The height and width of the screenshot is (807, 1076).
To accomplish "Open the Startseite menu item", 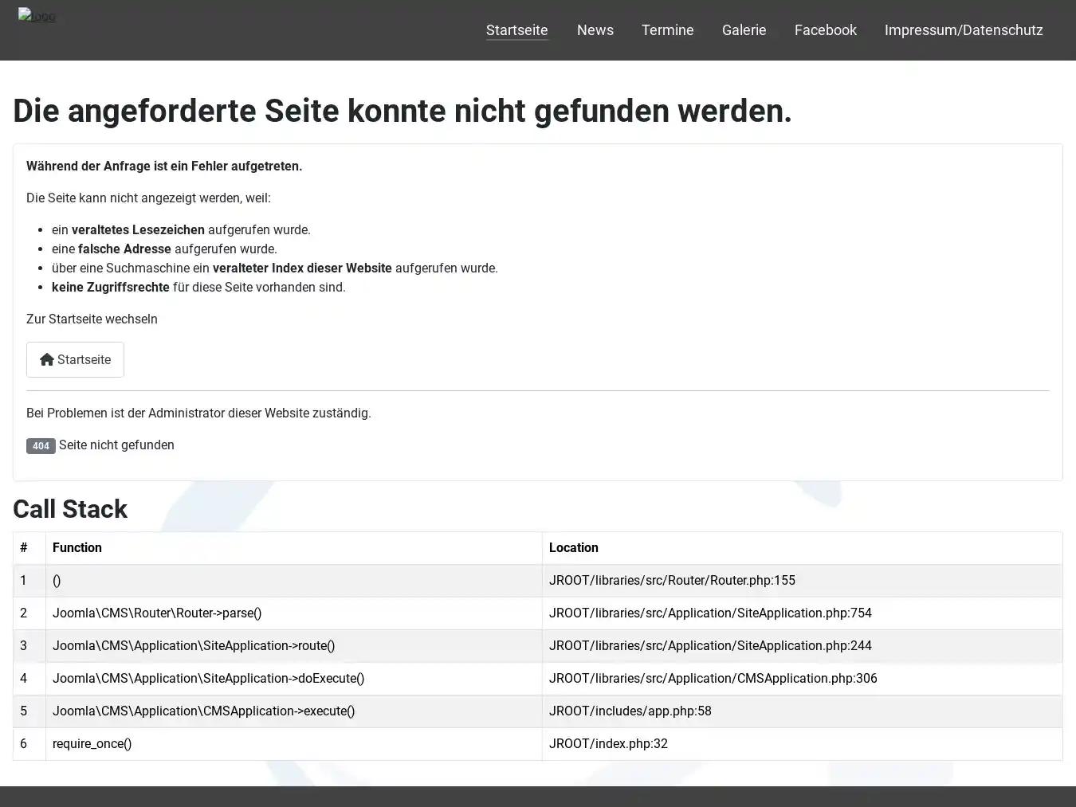I will tap(517, 30).
